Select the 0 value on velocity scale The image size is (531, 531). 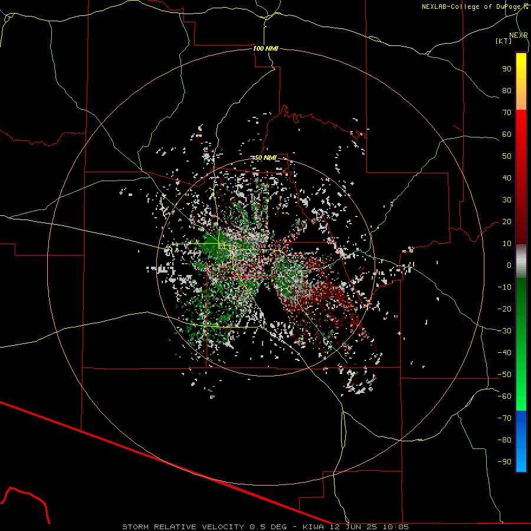click(x=509, y=265)
